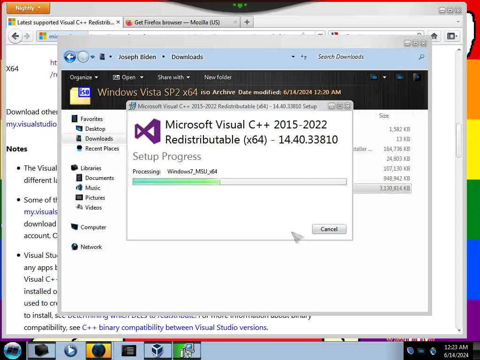Screen dimensions: 480x360
Task: Select Libraries in navigation pane
Action: [x=90, y=168]
